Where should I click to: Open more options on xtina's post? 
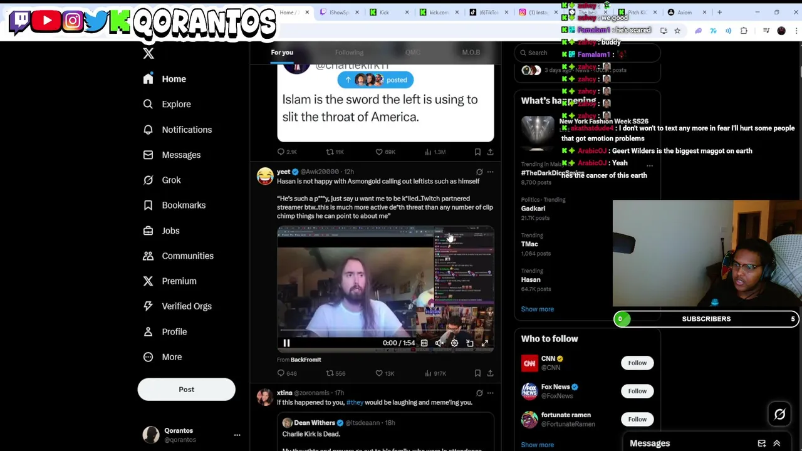(x=490, y=393)
